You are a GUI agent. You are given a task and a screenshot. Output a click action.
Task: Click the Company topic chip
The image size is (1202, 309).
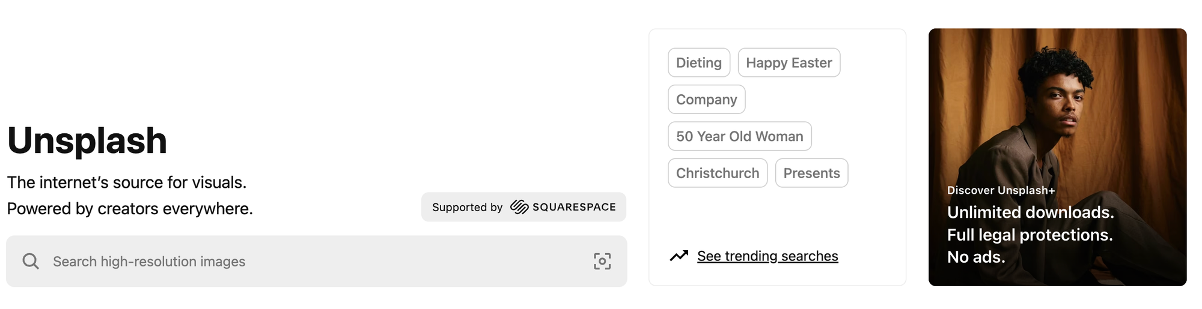click(x=706, y=100)
